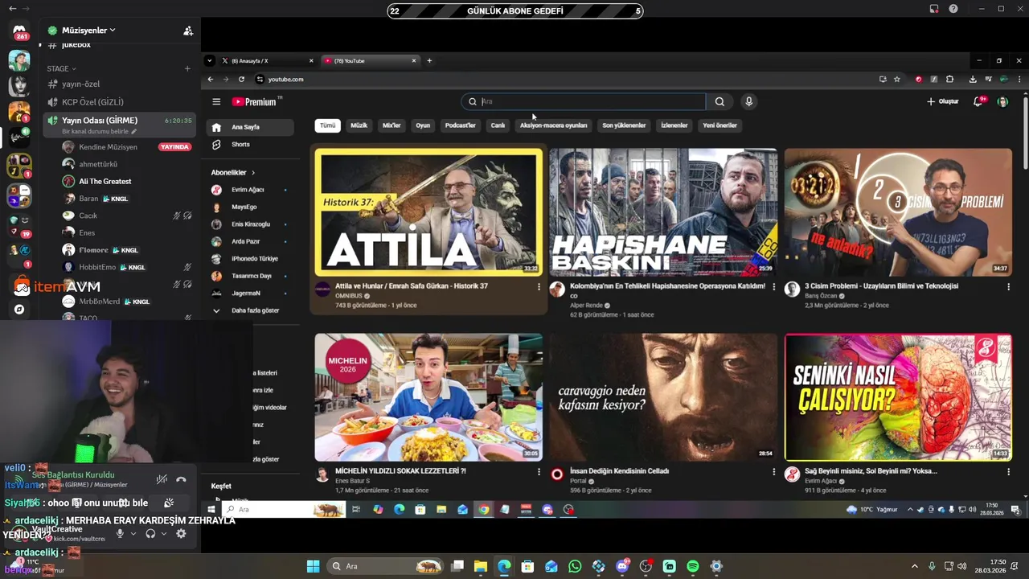This screenshot has height=579, width=1029.
Task: Toggle Discord headphone deafen
Action: pos(150,533)
